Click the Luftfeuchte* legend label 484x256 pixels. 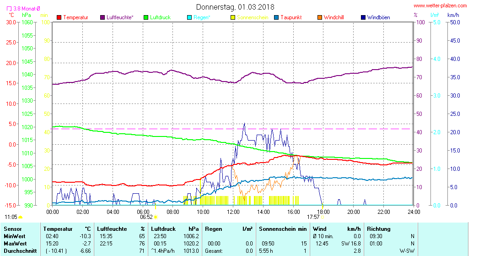tap(120, 17)
